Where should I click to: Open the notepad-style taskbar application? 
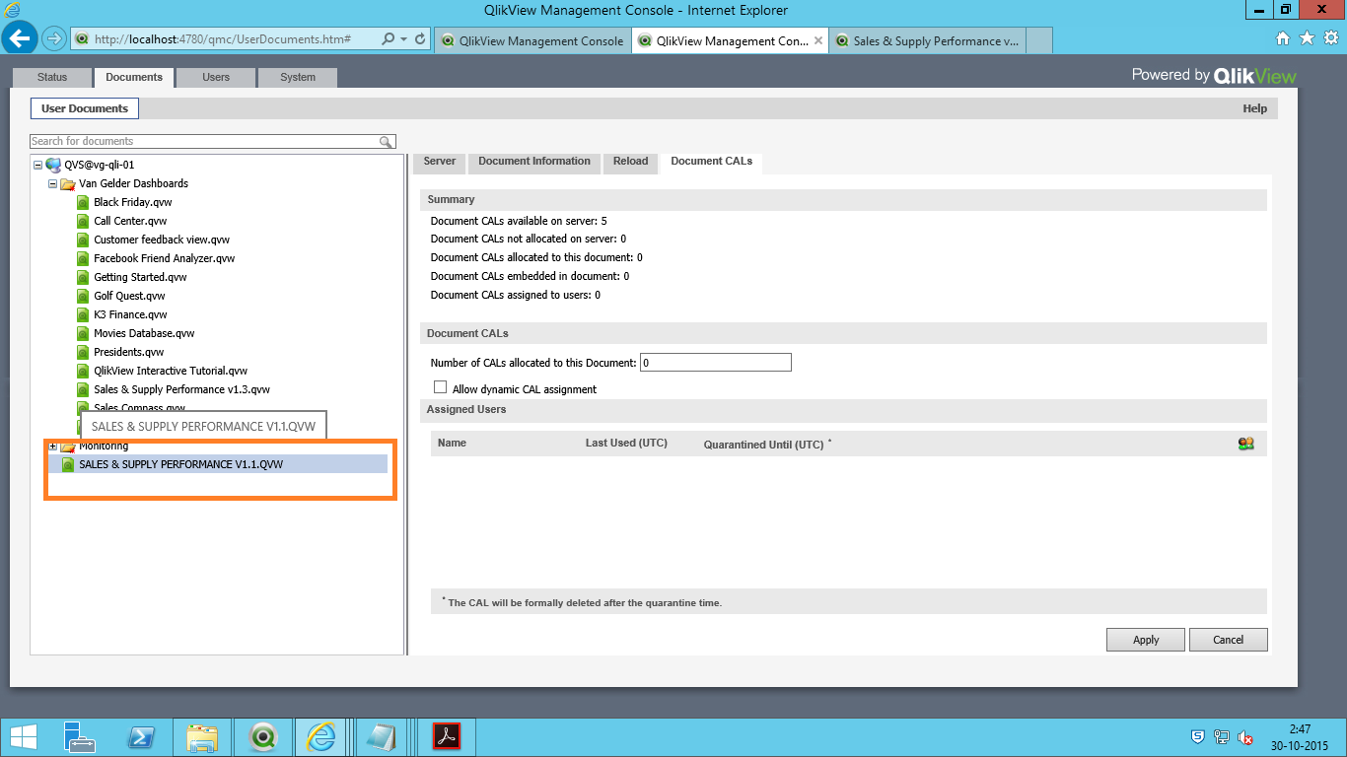click(382, 737)
